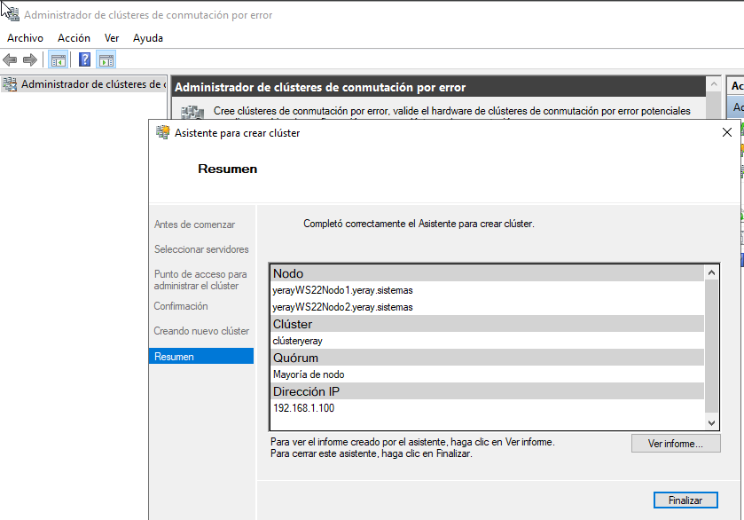
Task: Click the Quórum section header
Action: click(x=488, y=358)
